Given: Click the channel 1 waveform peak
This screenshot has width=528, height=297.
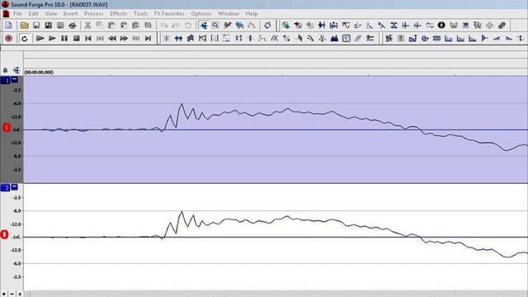Looking at the screenshot, I should (x=181, y=104).
